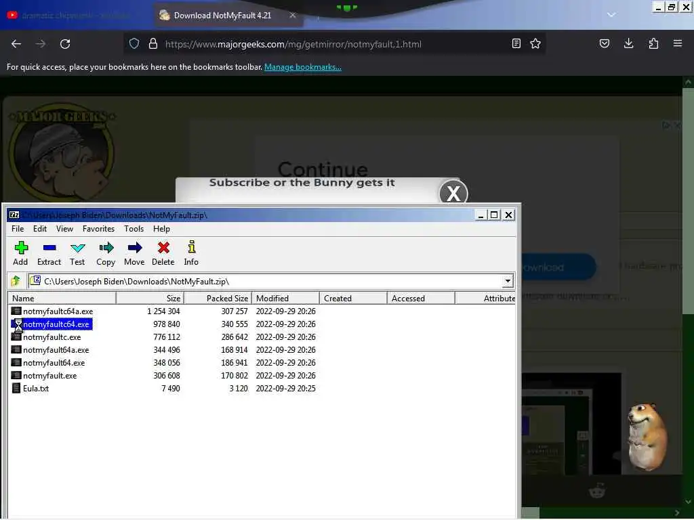
Task: Open the Favorites menu in 7-Zip
Action: pos(99,229)
